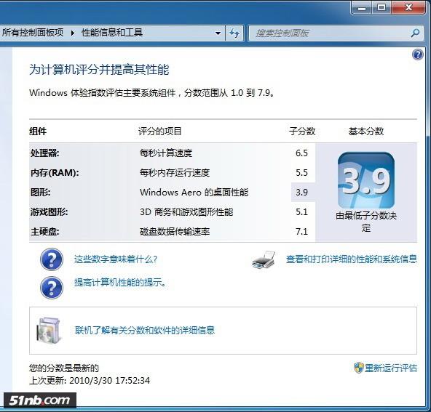The image size is (431, 412).
Task: Select the 性能信息和工具 breadcrumb item
Action: click(112, 33)
